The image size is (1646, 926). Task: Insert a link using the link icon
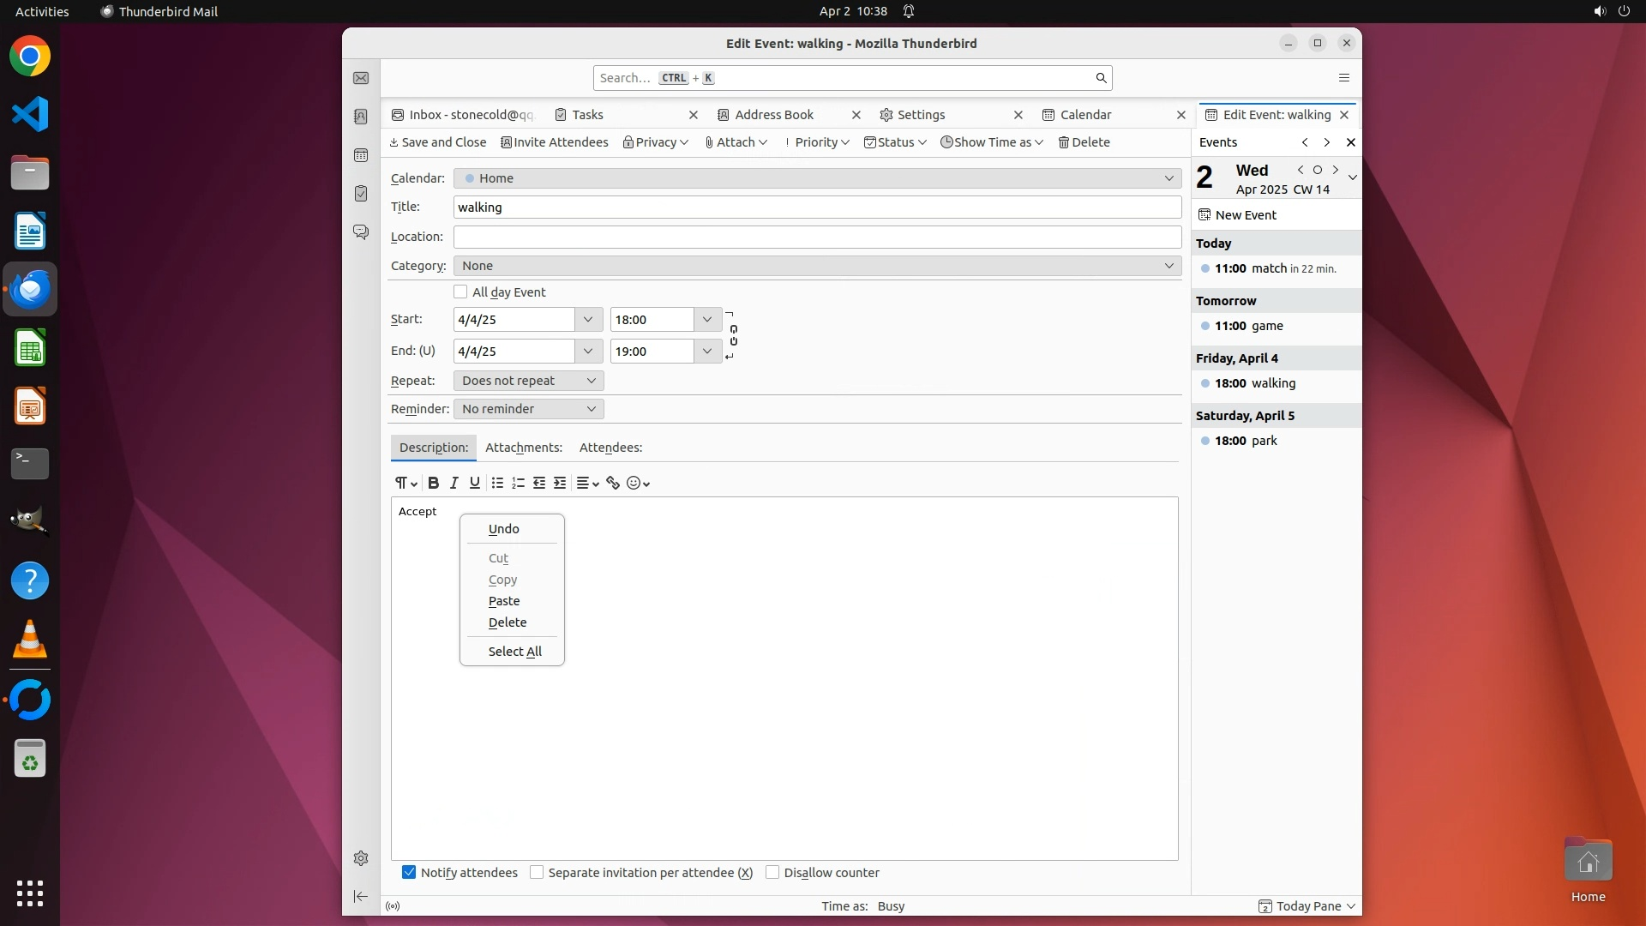pos(613,483)
